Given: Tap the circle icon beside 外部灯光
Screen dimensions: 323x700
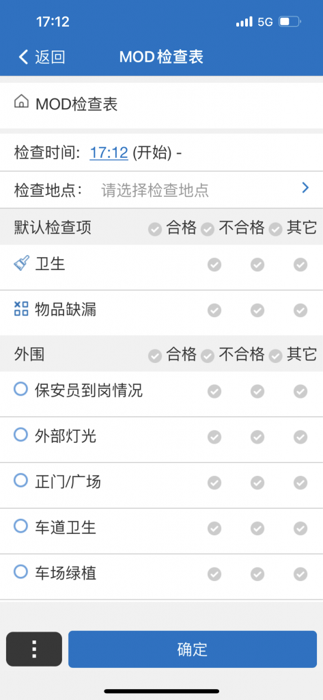Looking at the screenshot, I should click(x=21, y=434).
